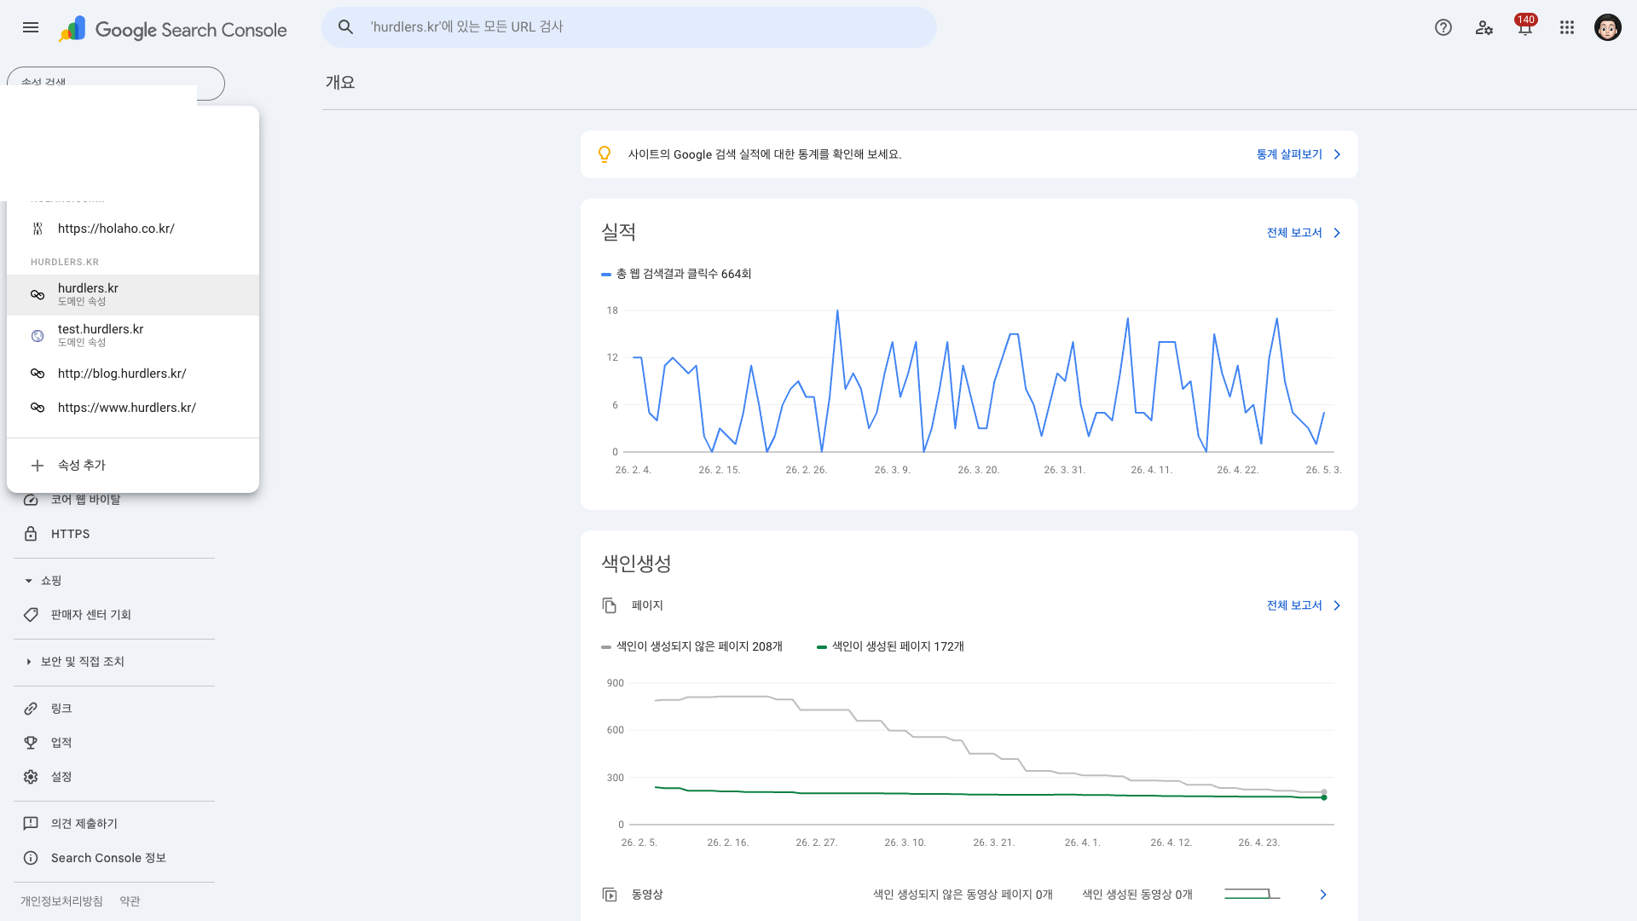Select https://holaho.co.kr/ property
The image size is (1637, 921).
[x=133, y=229]
